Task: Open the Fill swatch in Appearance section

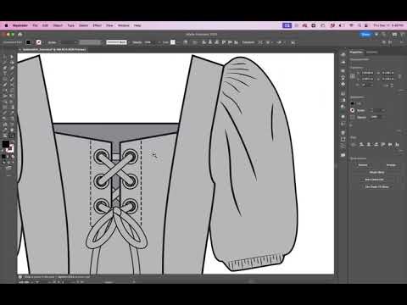Action: pyautogui.click(x=353, y=103)
